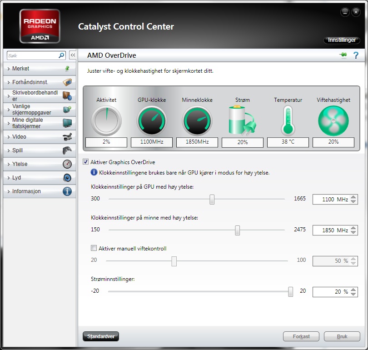368x350 pixels.
Task: Expand the Forhåndsinnst. menu chevron
Action: 9,82
